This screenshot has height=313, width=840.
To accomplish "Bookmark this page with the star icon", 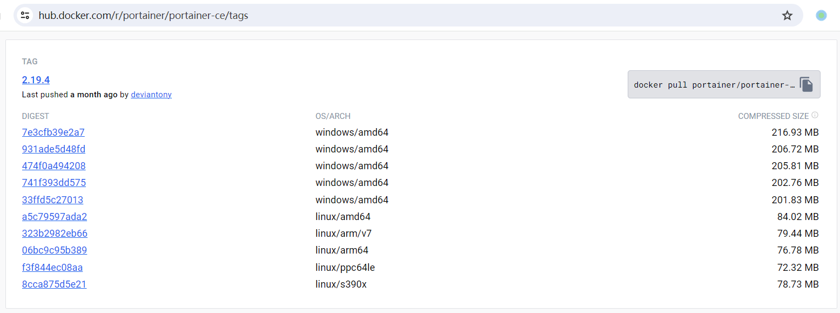I will (787, 15).
